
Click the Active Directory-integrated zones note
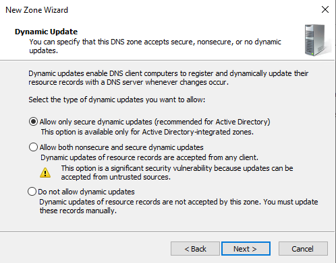click(147, 132)
